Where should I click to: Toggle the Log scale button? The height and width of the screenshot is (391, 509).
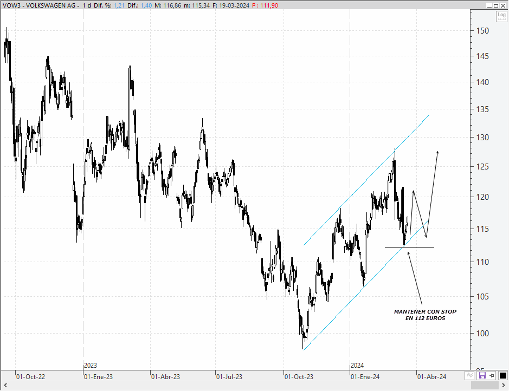[x=501, y=16]
